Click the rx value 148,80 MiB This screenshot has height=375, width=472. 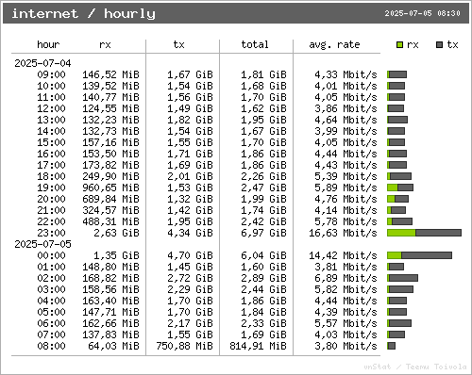tap(110, 267)
